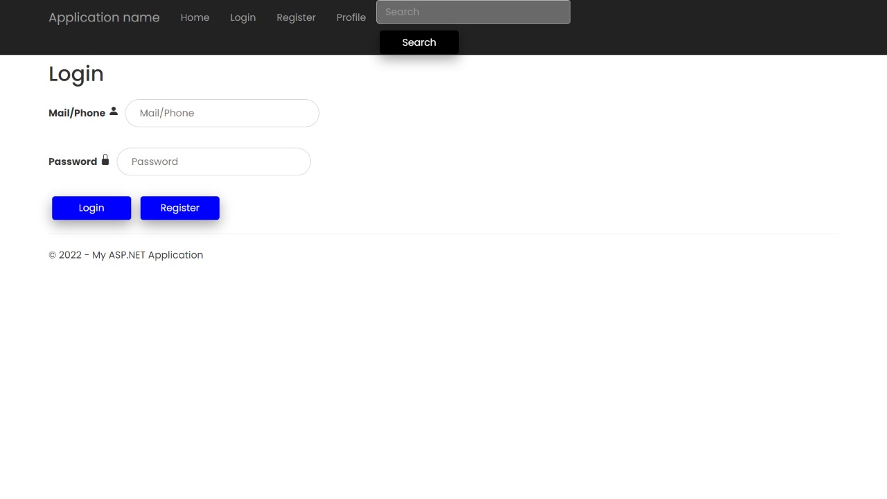Viewport: 887px width, 499px height.
Task: Submit with the blue Login button
Action: [91, 208]
